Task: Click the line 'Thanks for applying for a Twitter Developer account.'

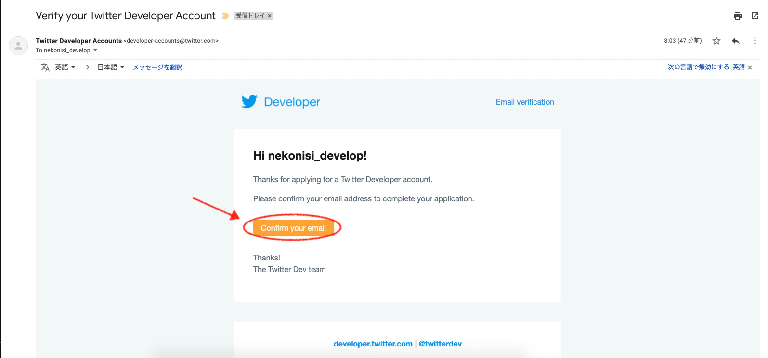Action: tap(343, 179)
